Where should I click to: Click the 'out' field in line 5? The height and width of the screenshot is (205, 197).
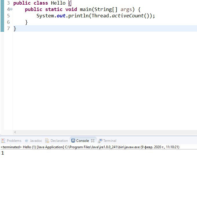61,16
